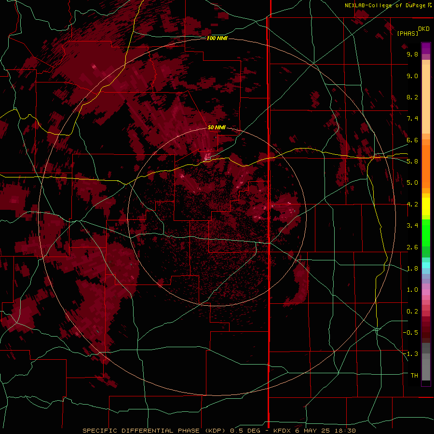Click the SPECIFIC DIFFERENTIAL PHASE (KDP) caption
This screenshot has height=434, width=434.
[x=154, y=431]
